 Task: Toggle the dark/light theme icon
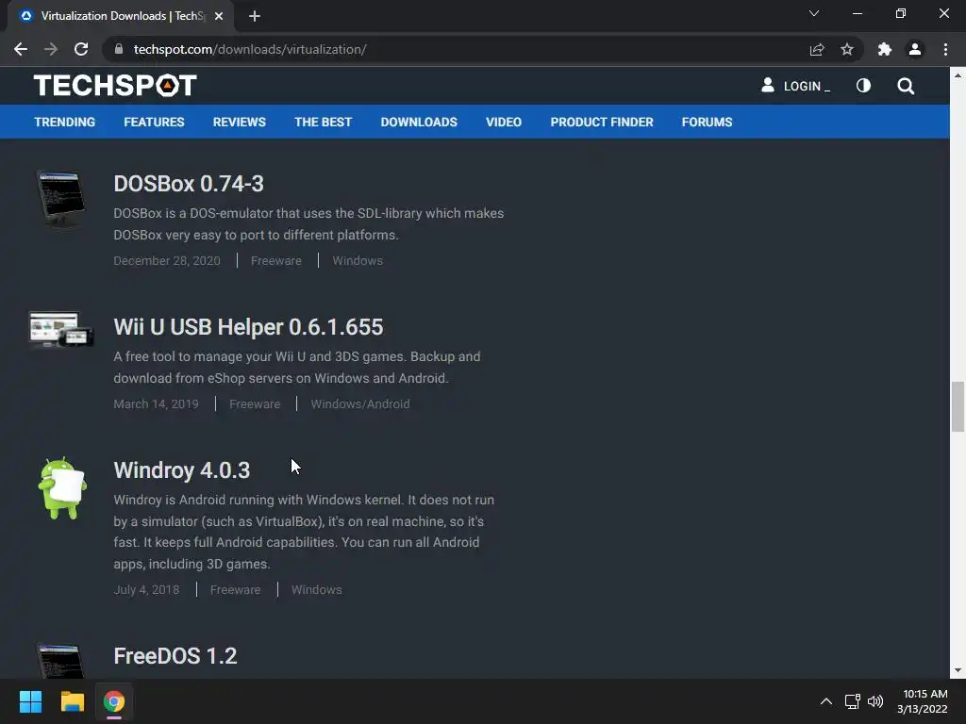point(863,86)
